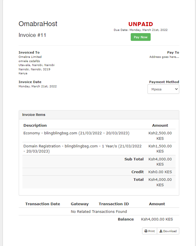Click the Domain Registration line item
This screenshot has height=246, width=196.
point(82,148)
